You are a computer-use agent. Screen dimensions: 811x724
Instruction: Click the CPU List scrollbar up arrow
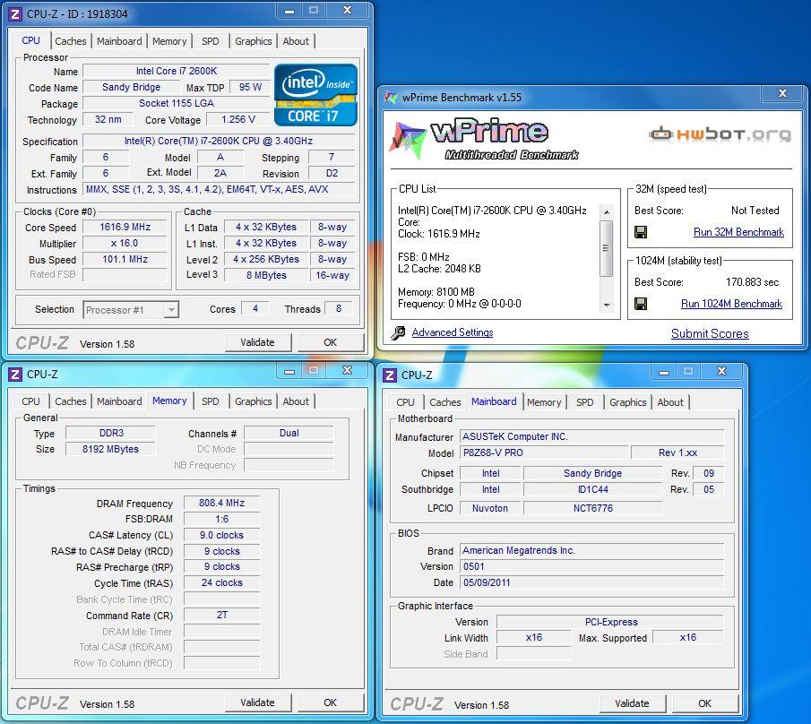[x=607, y=212]
